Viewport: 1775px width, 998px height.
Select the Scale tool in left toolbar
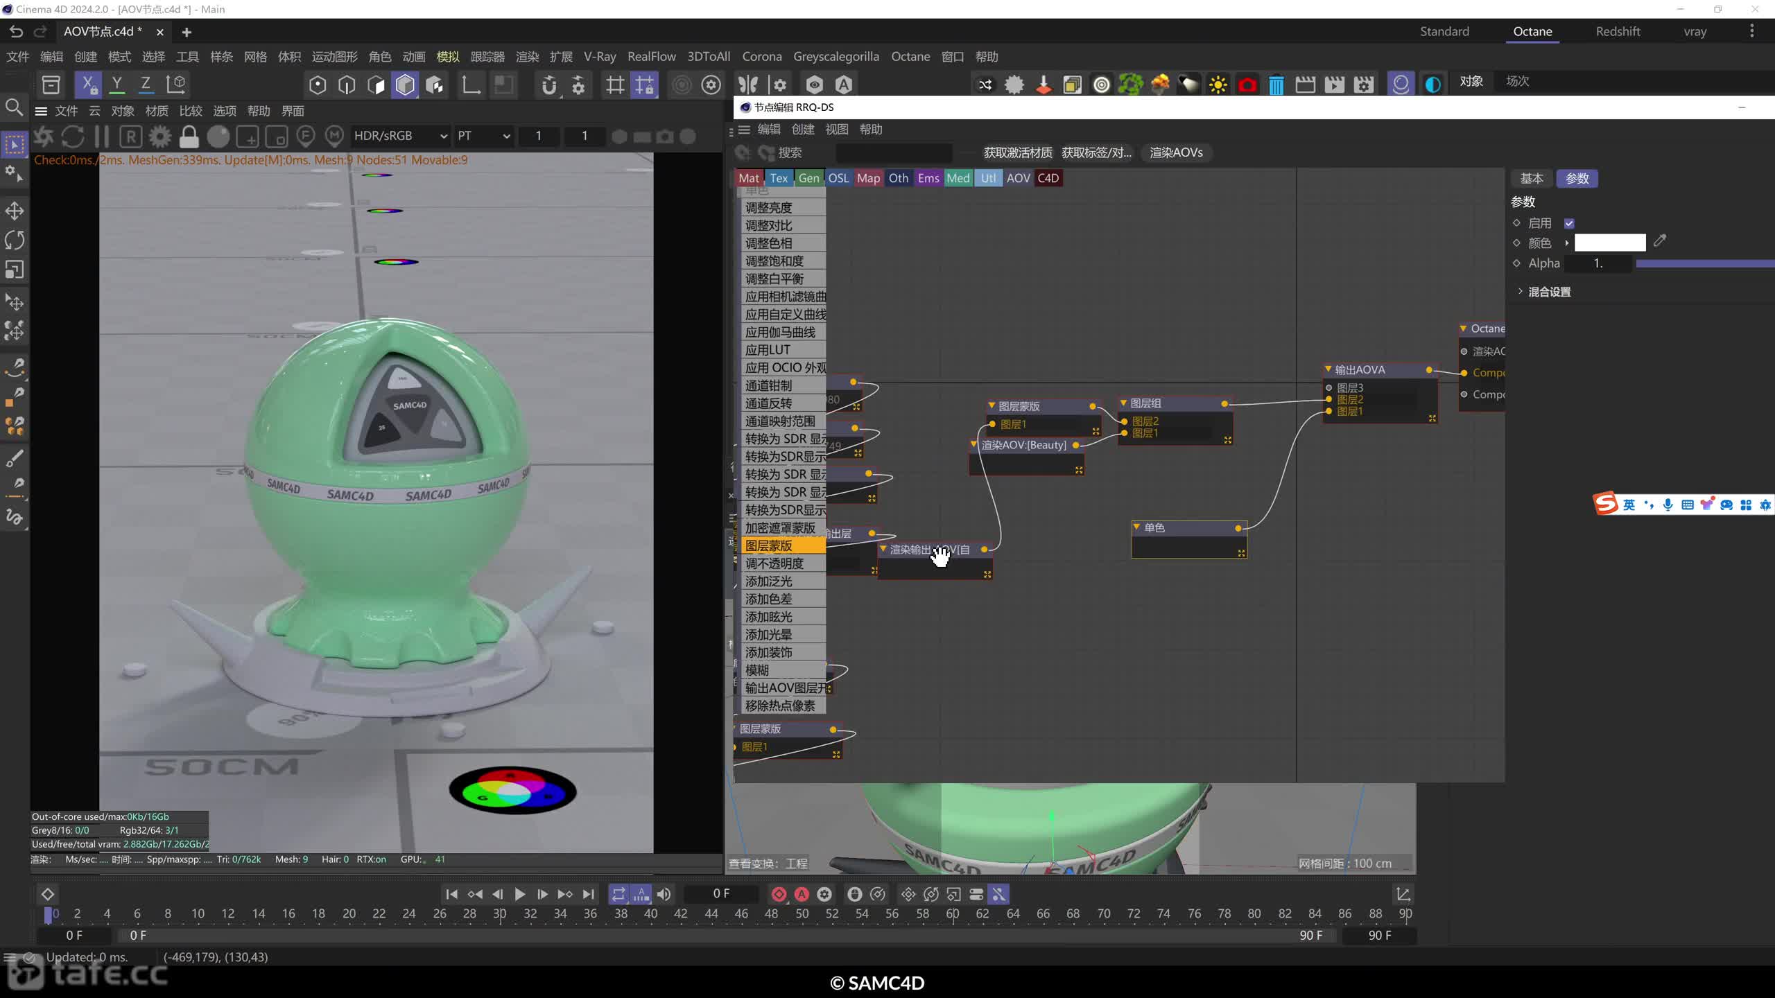15,269
